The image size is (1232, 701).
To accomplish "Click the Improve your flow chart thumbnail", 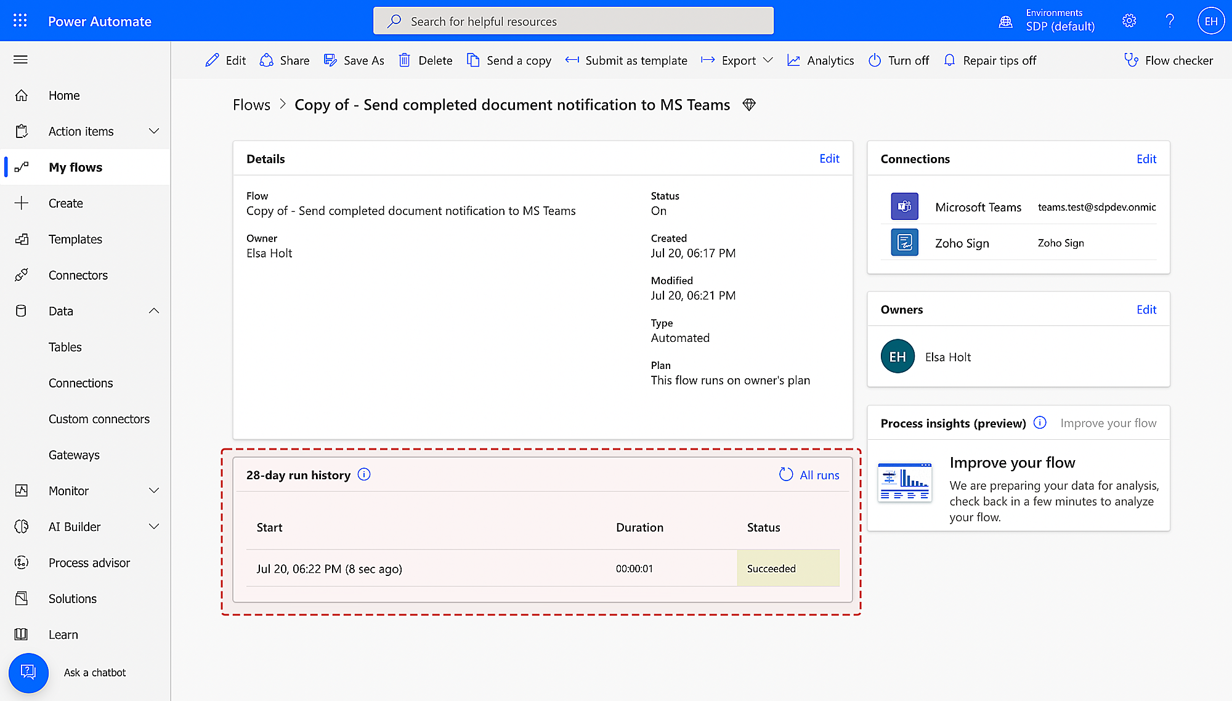I will (x=904, y=482).
